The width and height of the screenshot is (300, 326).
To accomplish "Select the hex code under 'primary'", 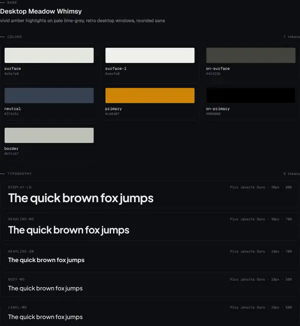I will click(112, 114).
